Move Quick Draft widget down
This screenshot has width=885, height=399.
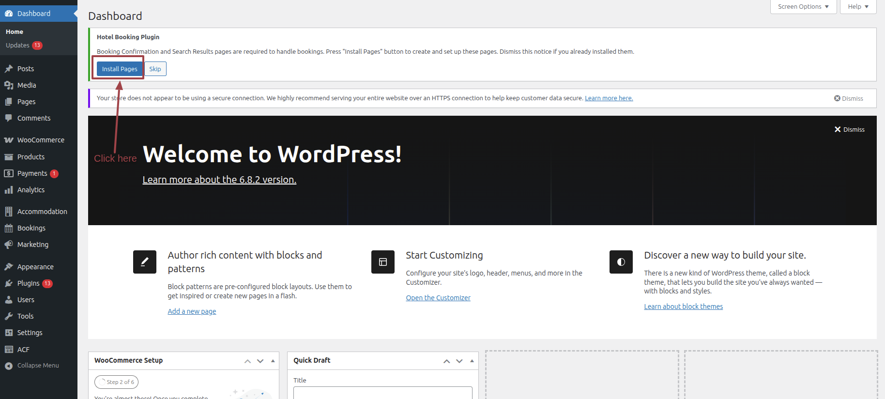[459, 361]
